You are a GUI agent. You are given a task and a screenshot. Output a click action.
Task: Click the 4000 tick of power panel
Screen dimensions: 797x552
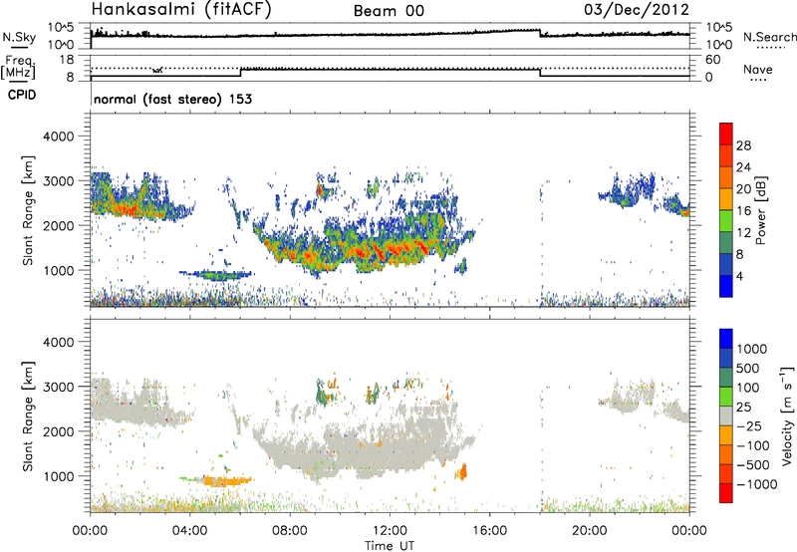[x=58, y=137]
